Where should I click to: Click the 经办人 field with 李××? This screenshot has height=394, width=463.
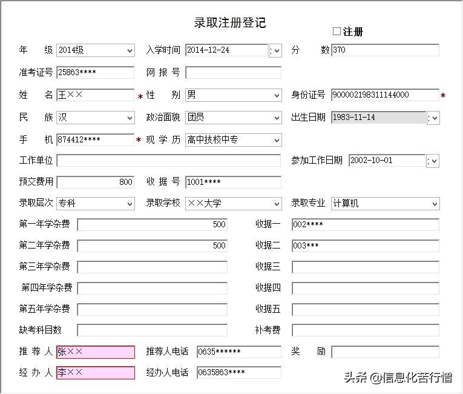point(96,373)
